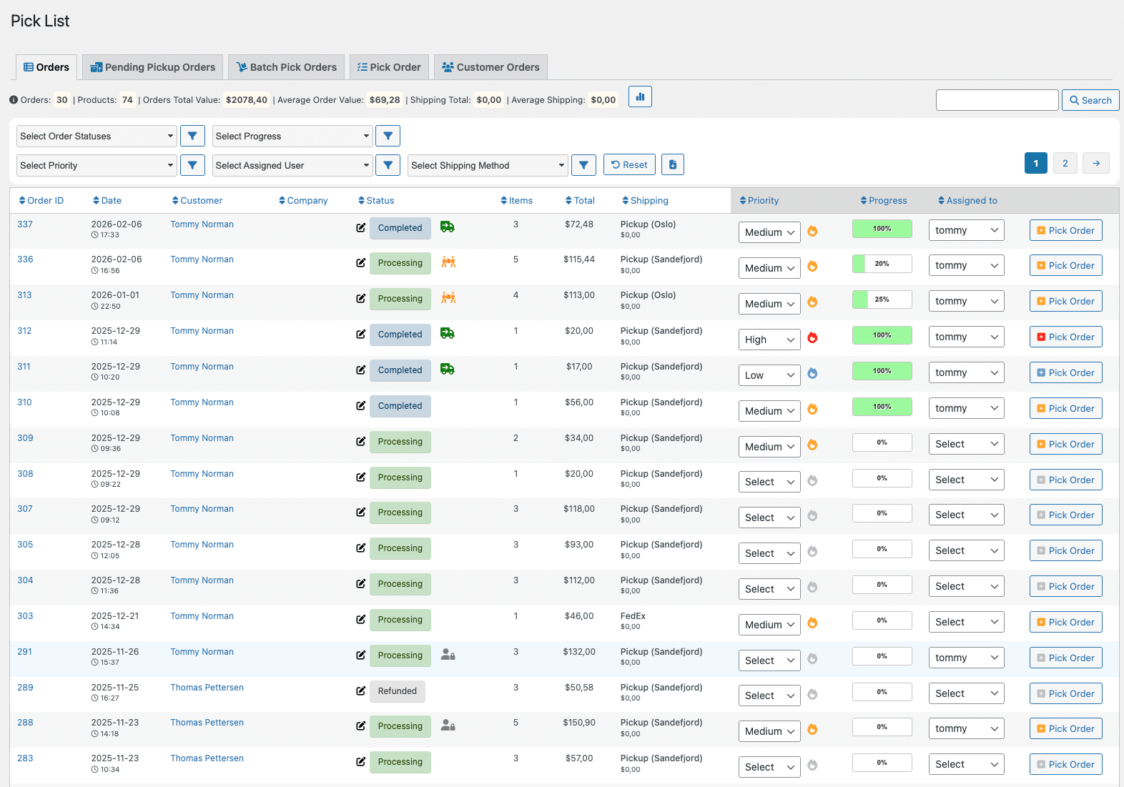Screen dimensions: 1124x787
Task: Click the green truck icon for order 312
Action: pos(448,334)
